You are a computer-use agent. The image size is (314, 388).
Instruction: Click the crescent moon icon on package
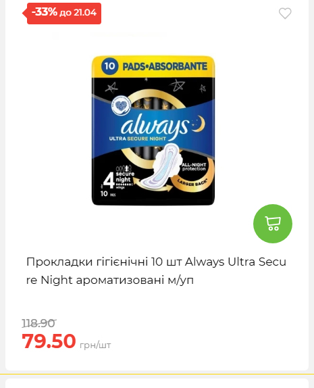[x=199, y=124]
